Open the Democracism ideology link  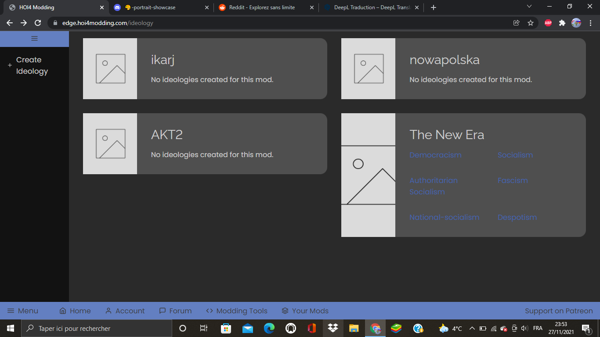tap(435, 155)
